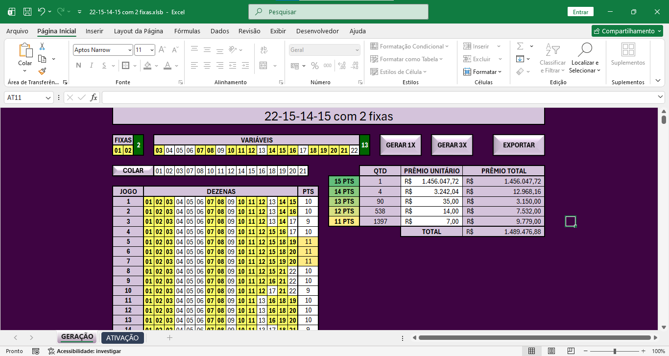Expand the Compartilhamento dropdown

(x=659, y=31)
